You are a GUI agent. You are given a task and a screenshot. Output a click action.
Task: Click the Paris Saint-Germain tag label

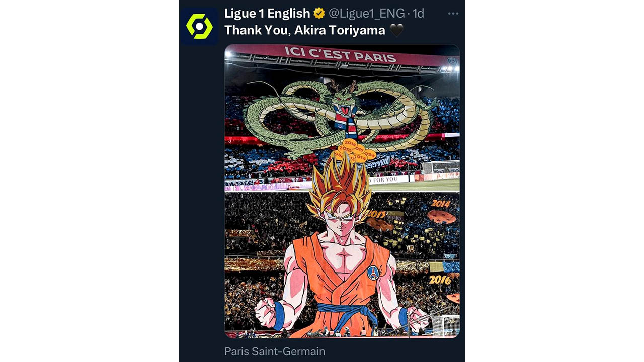275,351
